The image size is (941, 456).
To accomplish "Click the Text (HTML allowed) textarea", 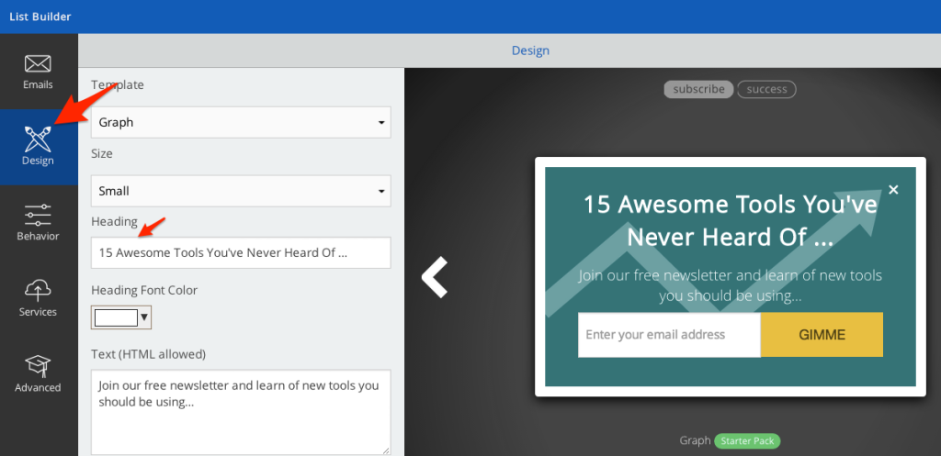I will click(241, 411).
